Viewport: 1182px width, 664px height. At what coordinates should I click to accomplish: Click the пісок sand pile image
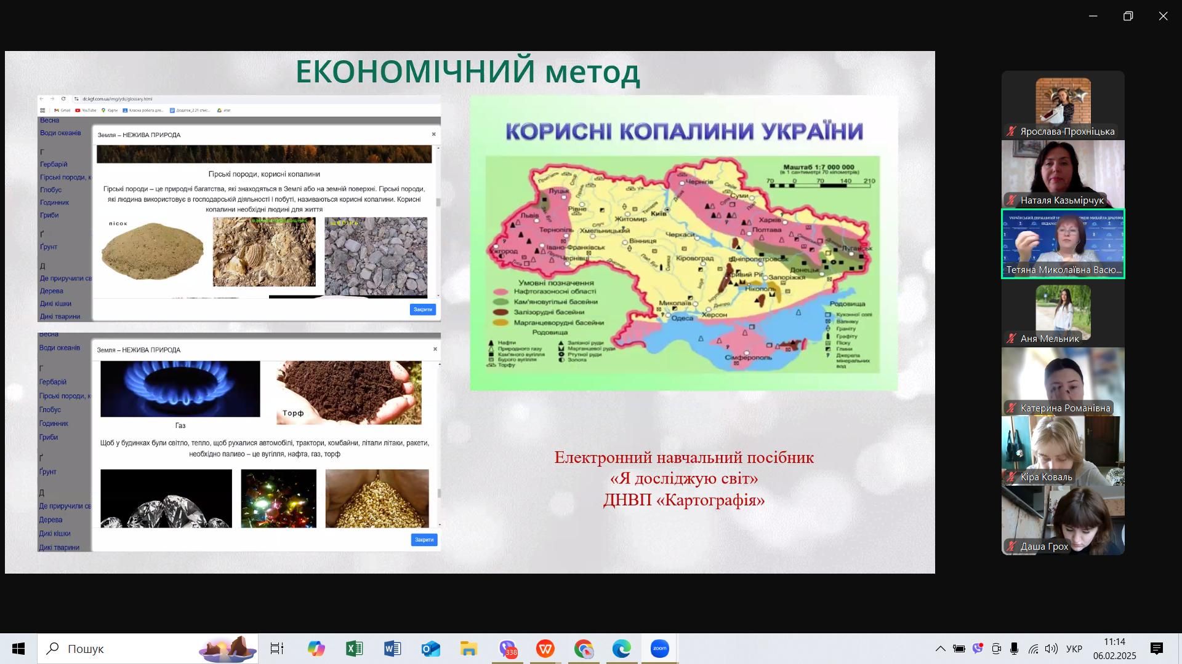tap(152, 251)
